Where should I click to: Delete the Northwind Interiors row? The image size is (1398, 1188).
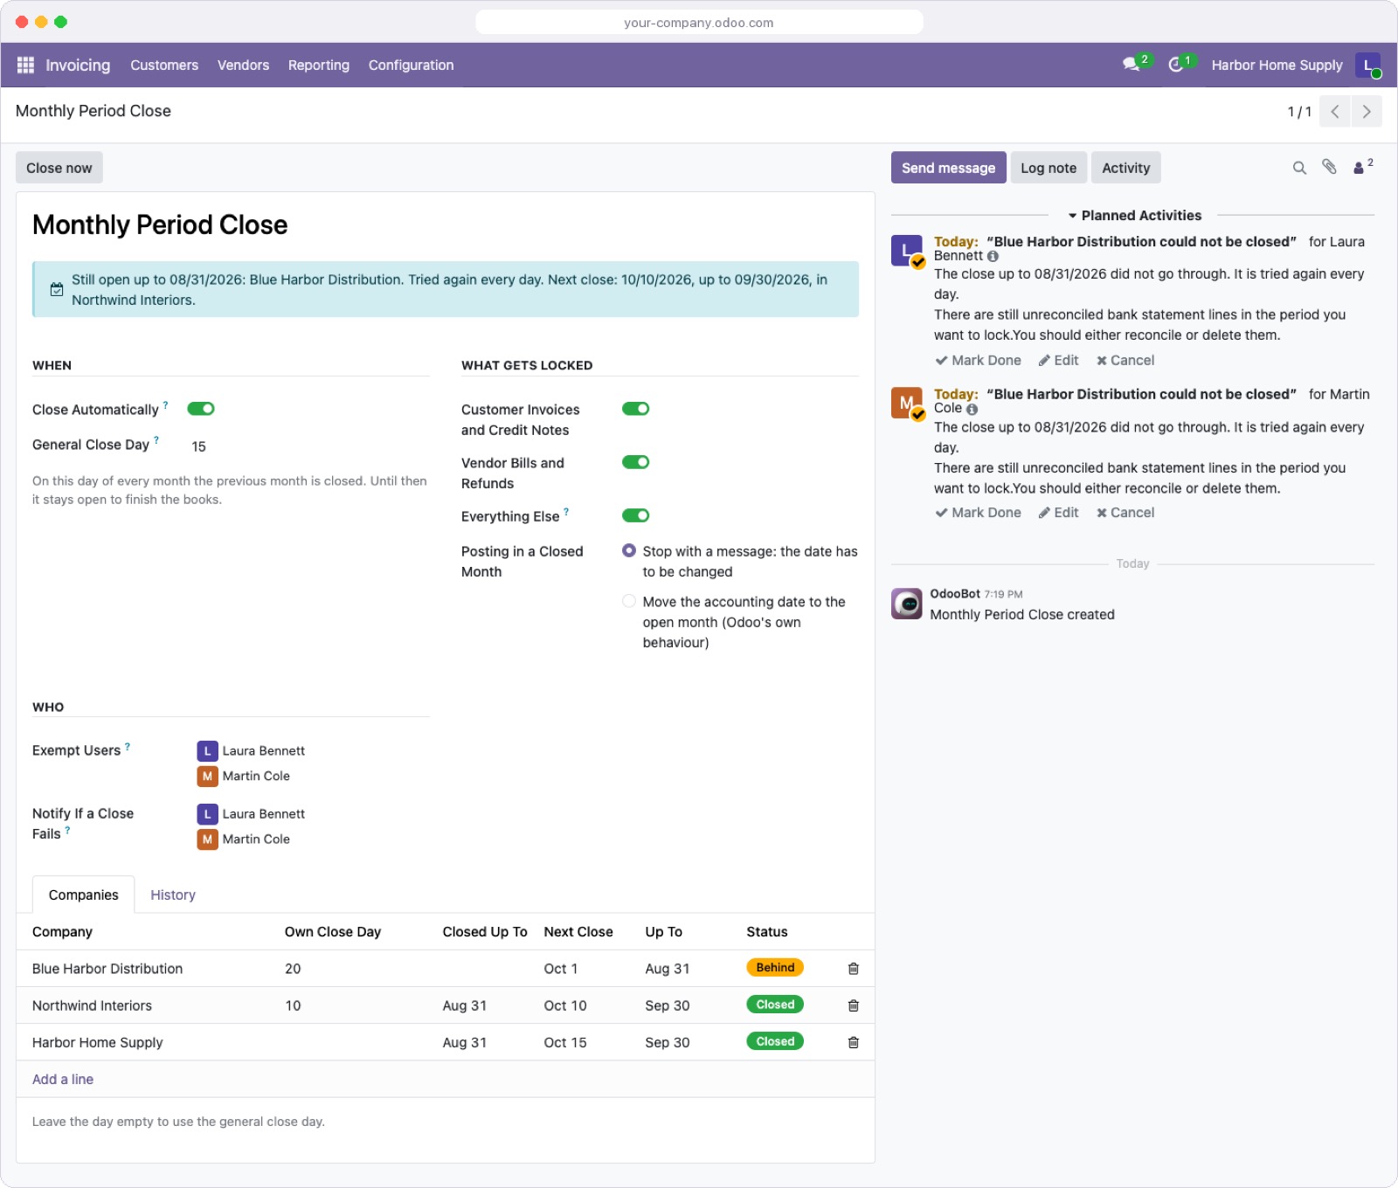point(854,1005)
